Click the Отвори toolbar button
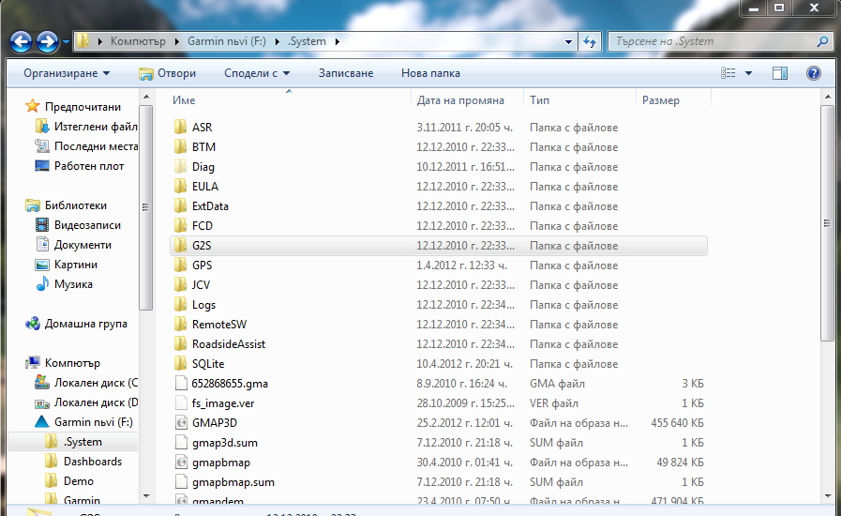Screen dimensions: 841x516 click(167, 73)
